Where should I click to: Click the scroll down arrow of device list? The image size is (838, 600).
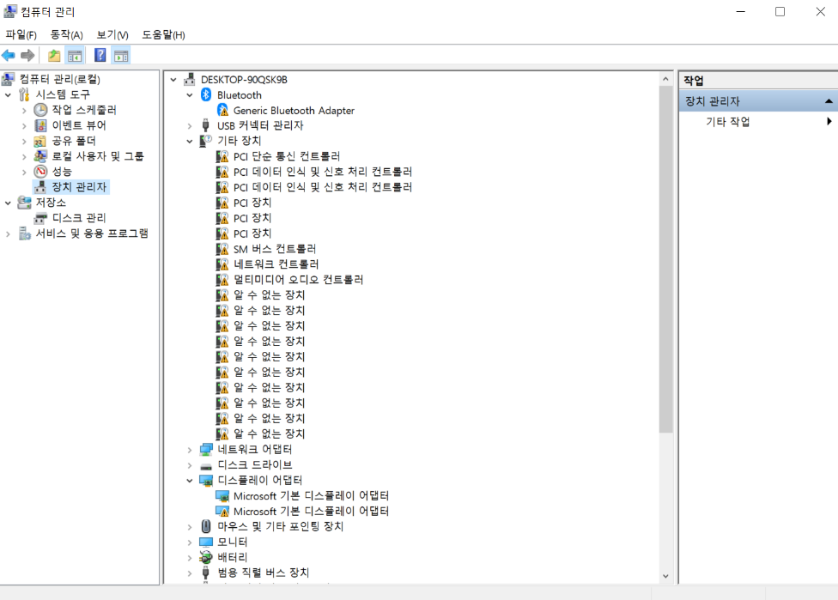pyautogui.click(x=665, y=576)
